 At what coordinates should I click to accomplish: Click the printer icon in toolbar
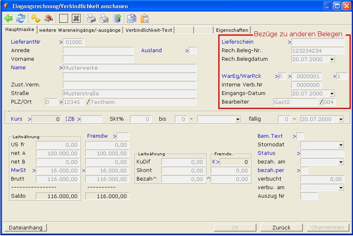(92, 18)
